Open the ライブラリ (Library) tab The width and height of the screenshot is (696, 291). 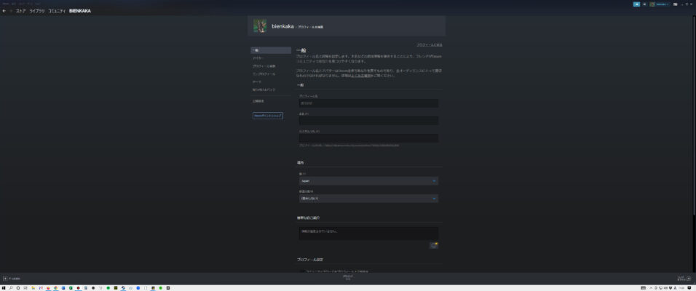coord(37,11)
